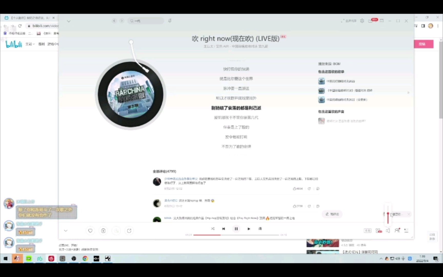443x277 pixels.
Task: Open the second playlist containing this song
Action: point(345,91)
